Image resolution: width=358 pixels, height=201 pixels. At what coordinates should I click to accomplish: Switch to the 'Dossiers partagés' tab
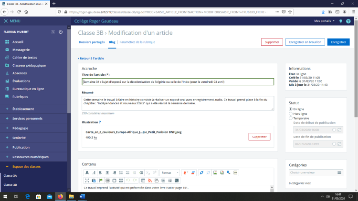pos(91,42)
